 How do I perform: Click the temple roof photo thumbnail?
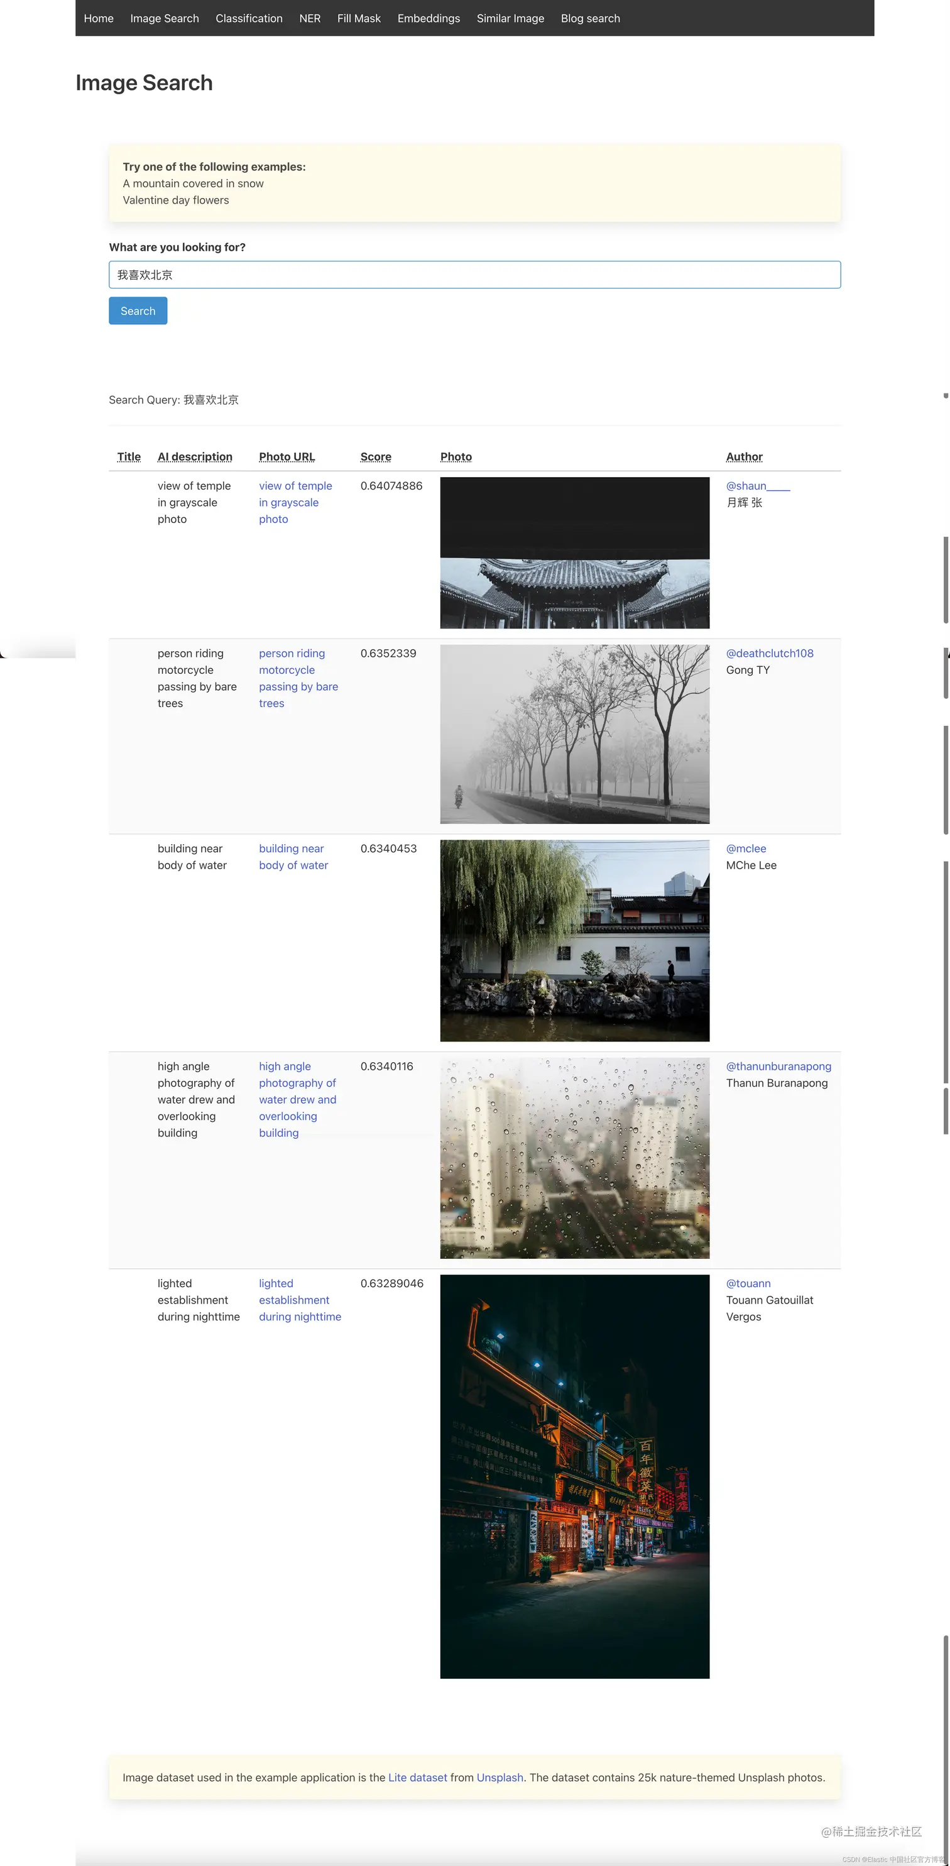pyautogui.click(x=575, y=552)
